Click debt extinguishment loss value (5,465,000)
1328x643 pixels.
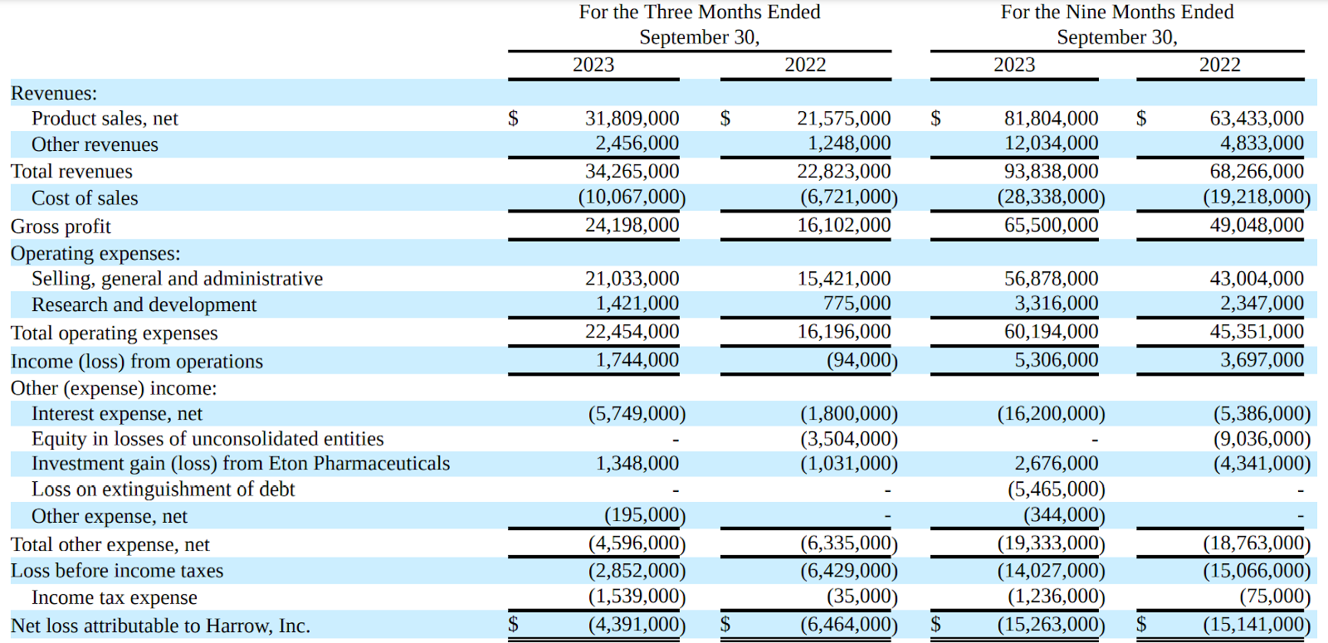coord(1057,489)
